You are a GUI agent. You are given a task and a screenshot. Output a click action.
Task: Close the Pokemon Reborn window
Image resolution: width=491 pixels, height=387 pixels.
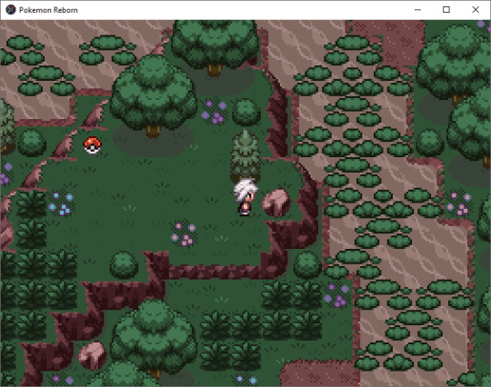(476, 10)
